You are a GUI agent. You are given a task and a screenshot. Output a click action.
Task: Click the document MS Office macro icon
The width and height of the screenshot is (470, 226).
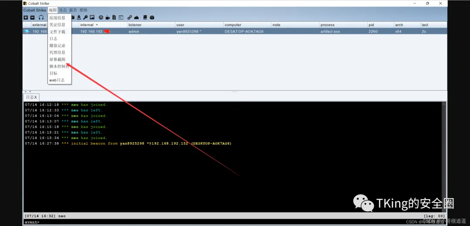[114, 18]
